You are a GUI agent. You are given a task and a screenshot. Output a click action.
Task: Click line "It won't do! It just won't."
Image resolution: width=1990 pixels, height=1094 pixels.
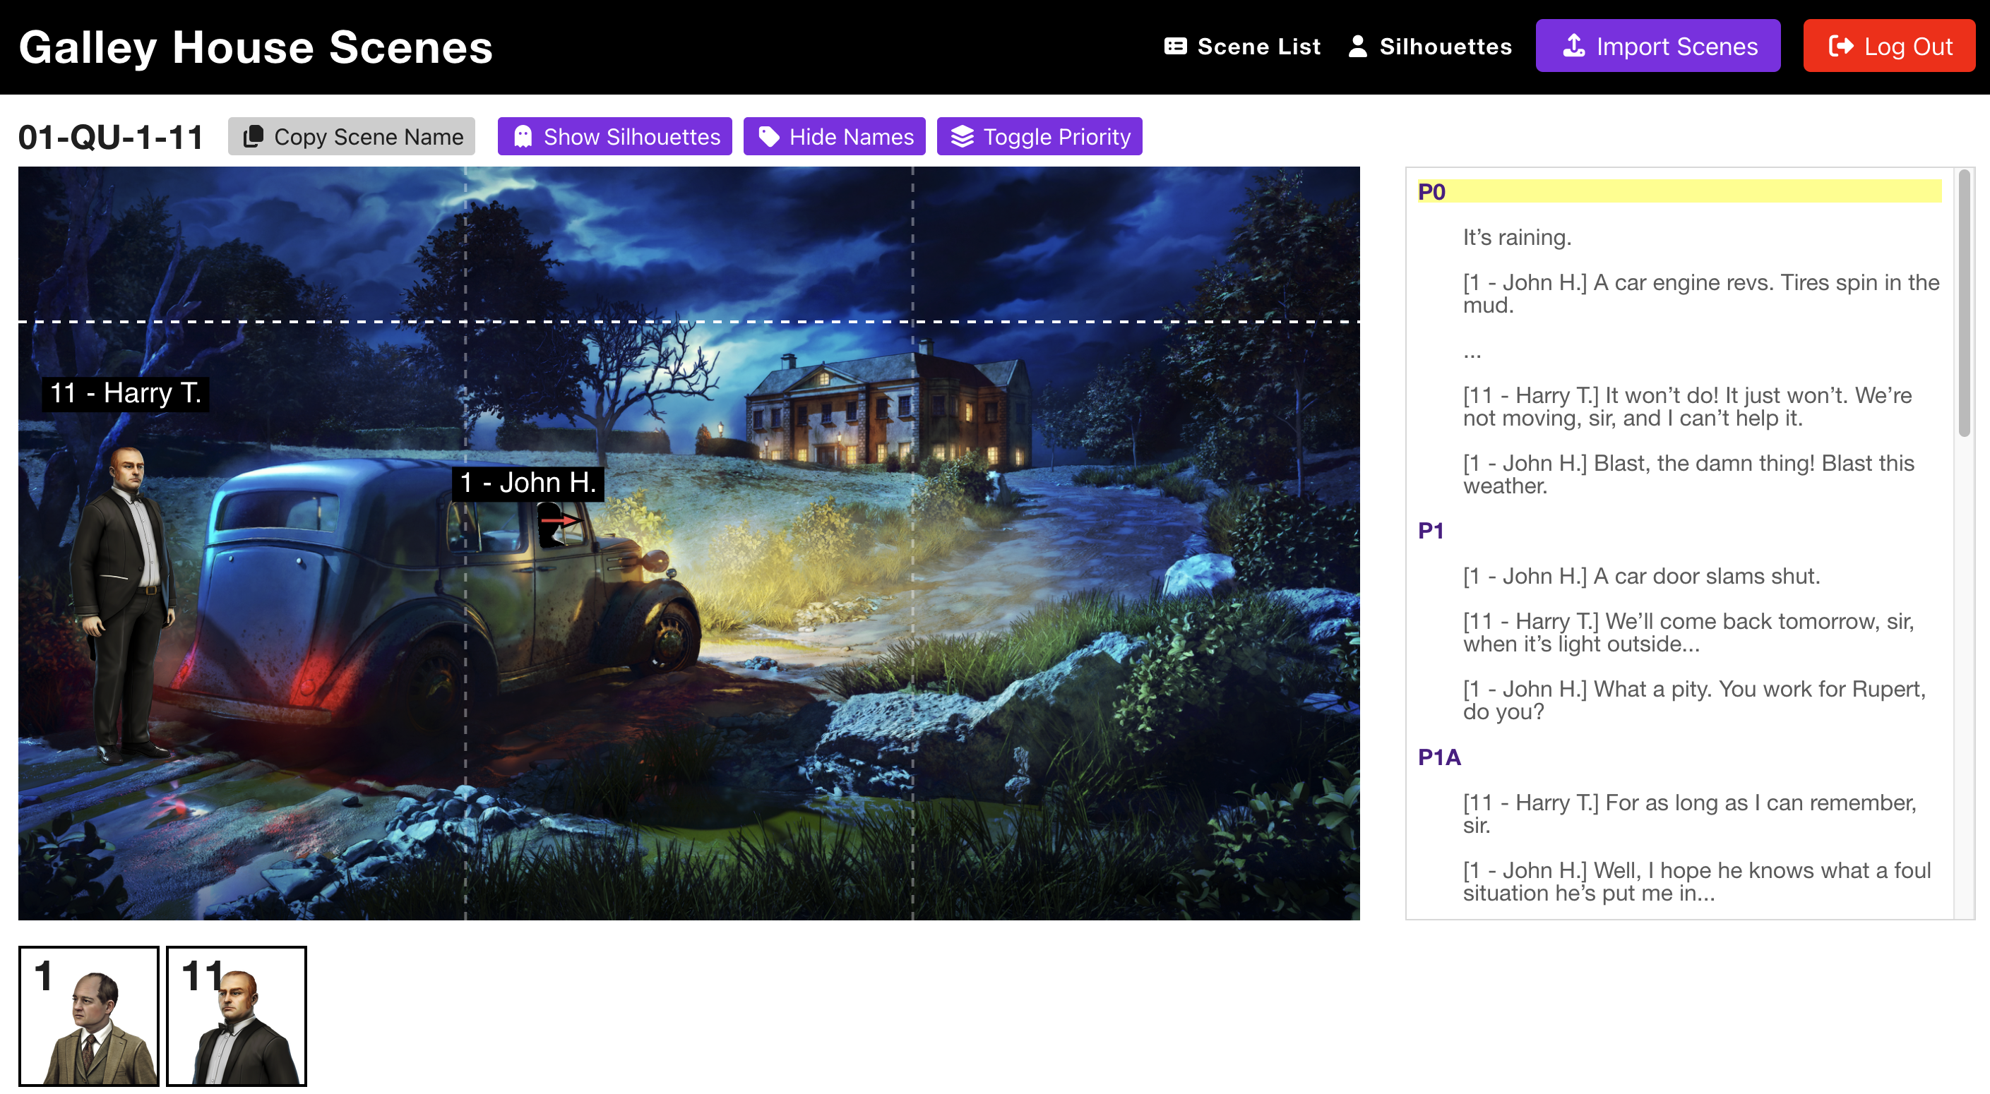point(1687,407)
